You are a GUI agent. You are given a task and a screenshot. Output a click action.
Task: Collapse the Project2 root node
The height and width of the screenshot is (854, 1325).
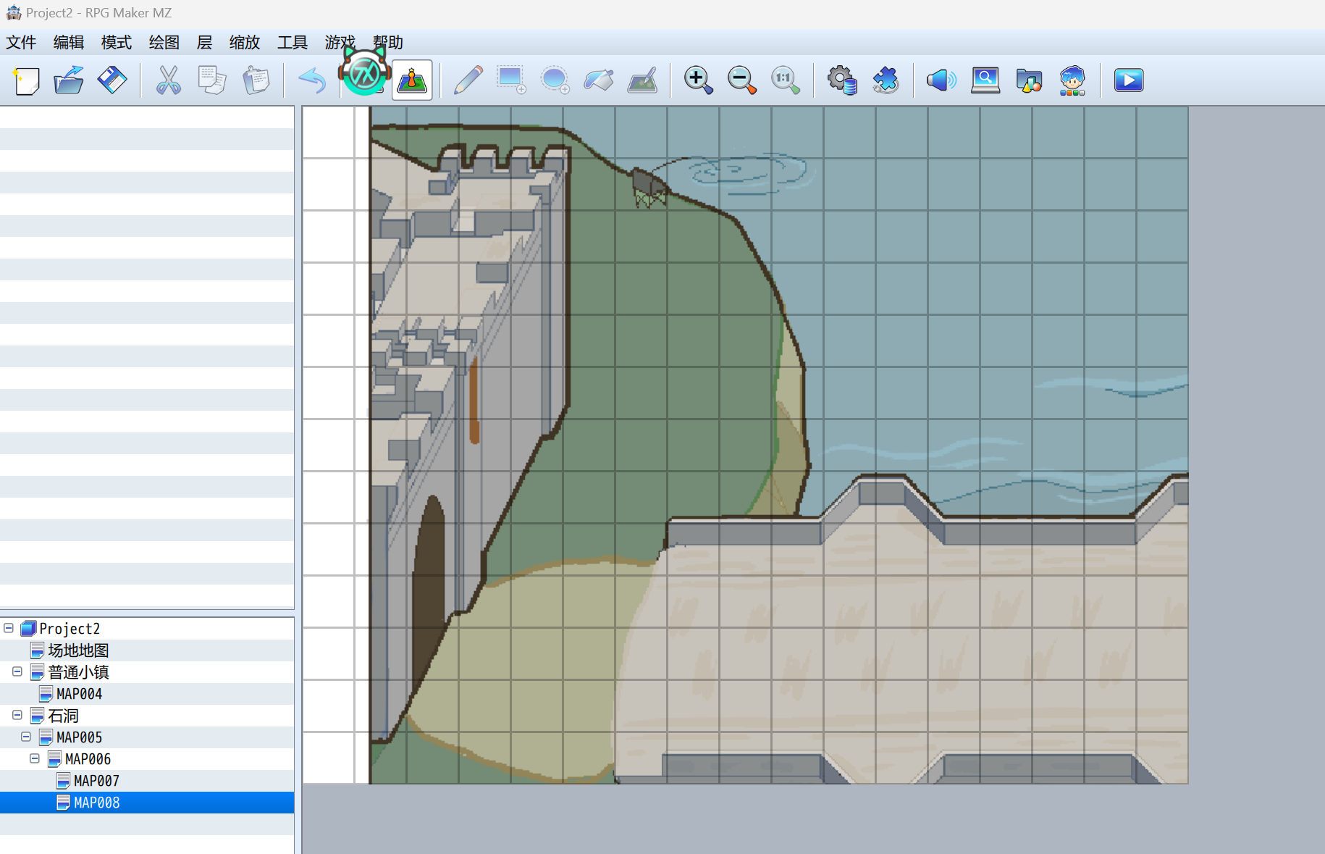(x=9, y=628)
